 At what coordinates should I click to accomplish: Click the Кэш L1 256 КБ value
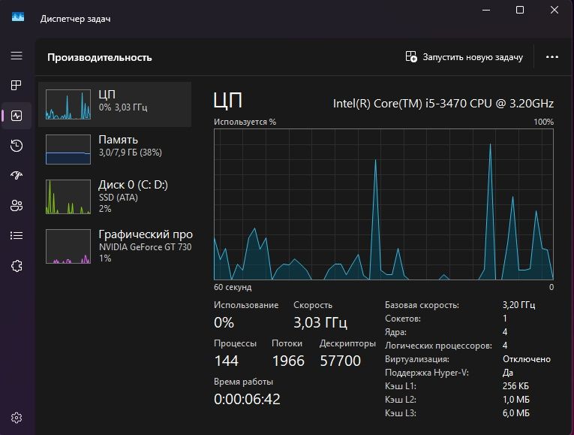click(x=515, y=386)
